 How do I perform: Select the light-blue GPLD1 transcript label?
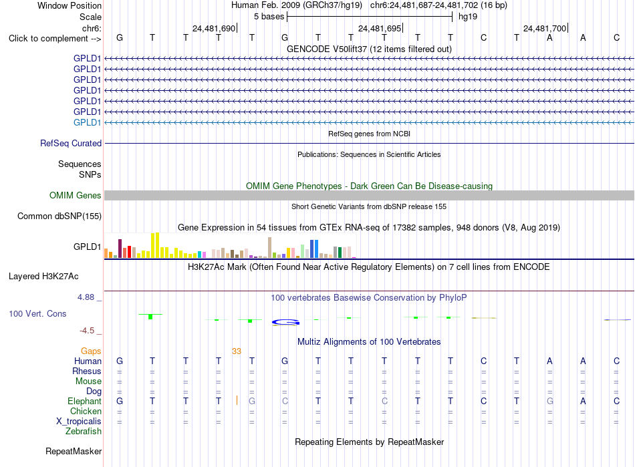click(87, 123)
